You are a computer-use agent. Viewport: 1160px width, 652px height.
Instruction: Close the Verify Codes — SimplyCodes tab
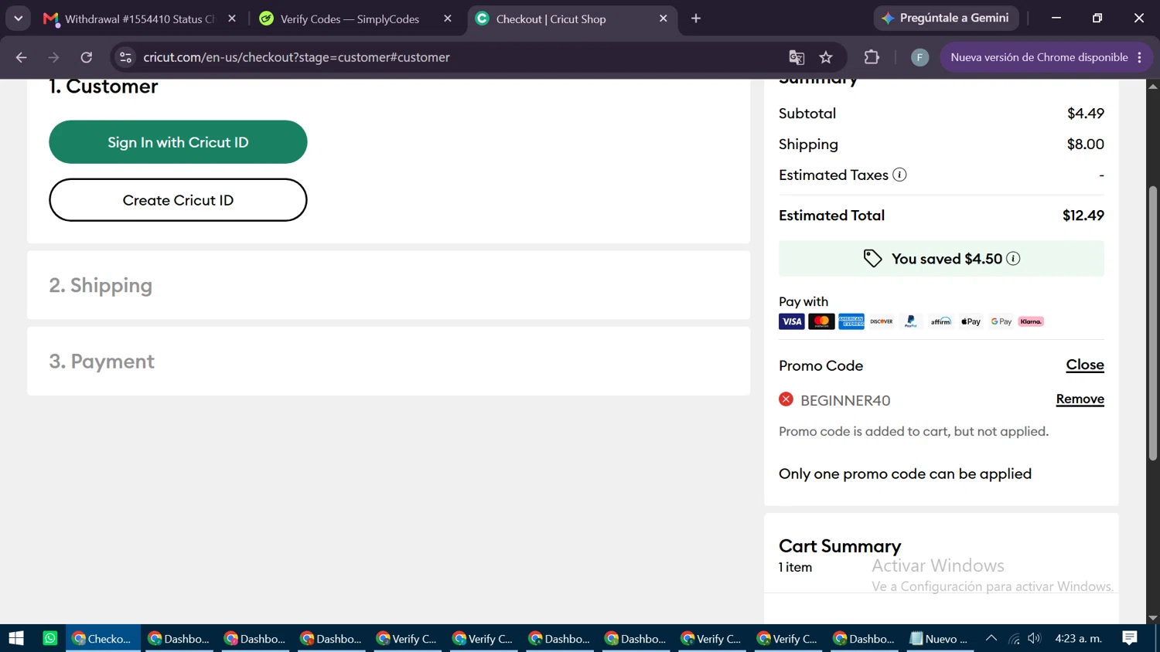point(448,19)
